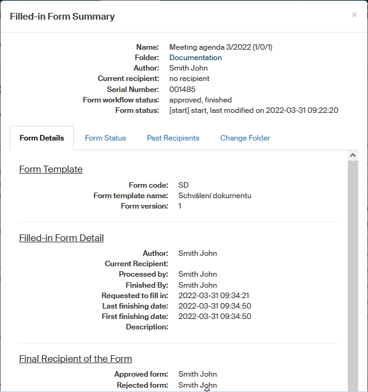This screenshot has height=392, width=368.
Task: Click the approved, finished workflow status text
Action: click(200, 100)
